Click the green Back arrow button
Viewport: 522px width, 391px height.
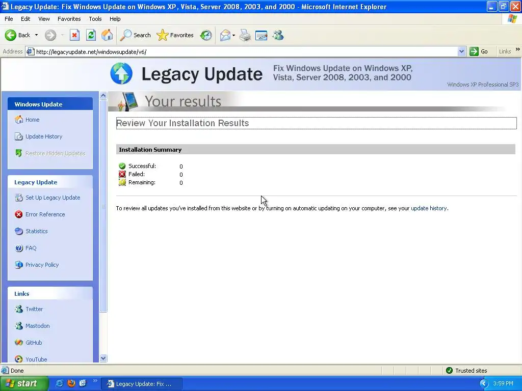pyautogui.click(x=17, y=35)
